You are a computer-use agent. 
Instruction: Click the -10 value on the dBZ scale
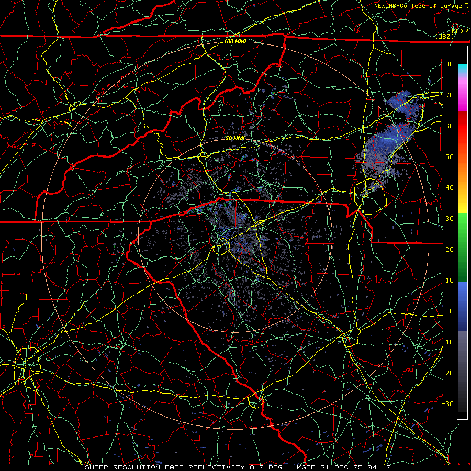point(447,342)
